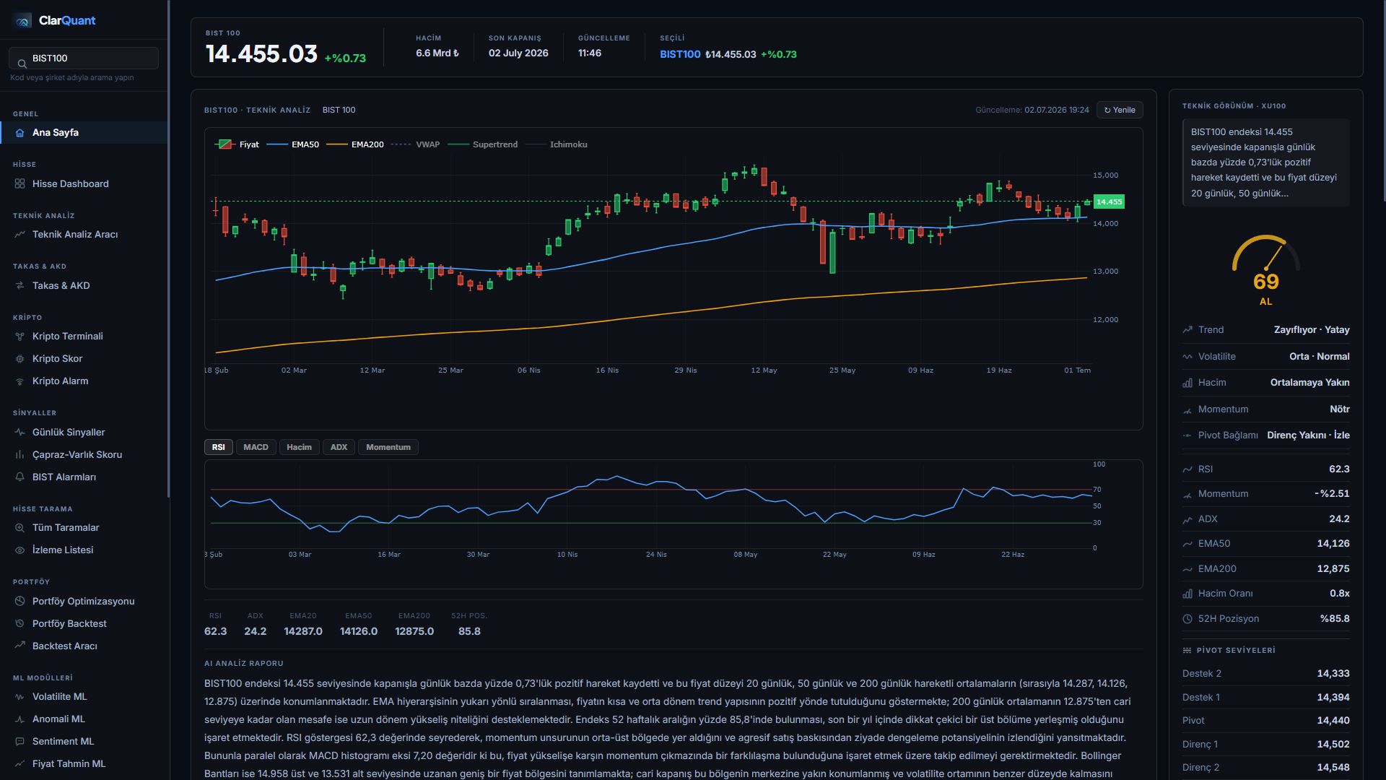Open Ana Sayfa home icon

(19, 133)
